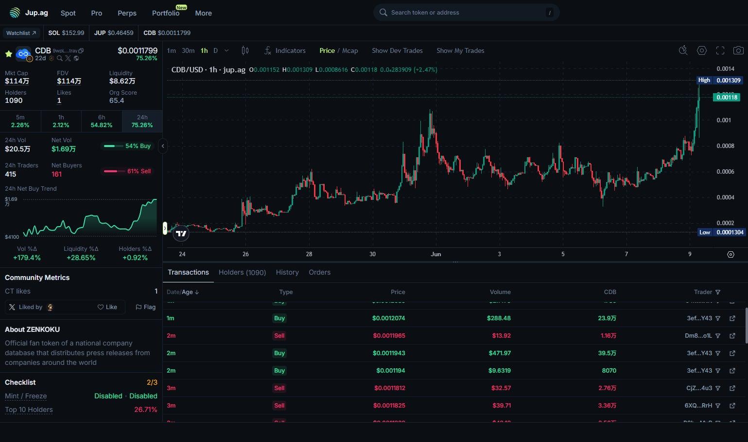Filter by trader Dm8...o1L funnel icon
748x442 pixels.
(718, 336)
